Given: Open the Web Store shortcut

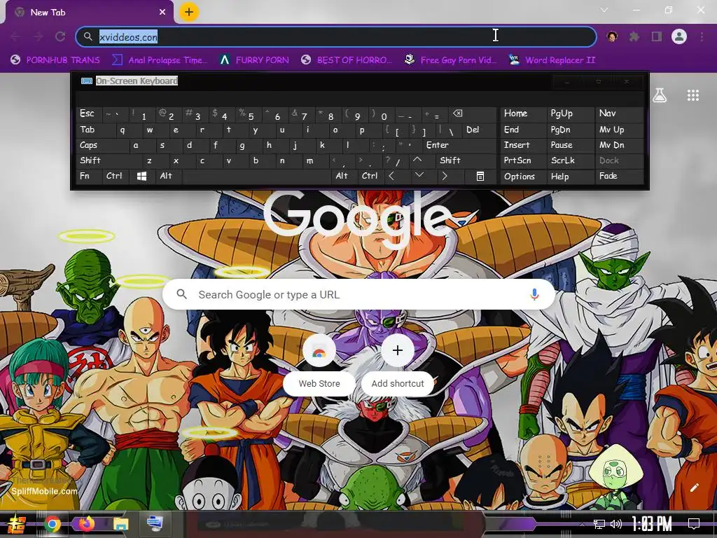Looking at the screenshot, I should pos(319,361).
